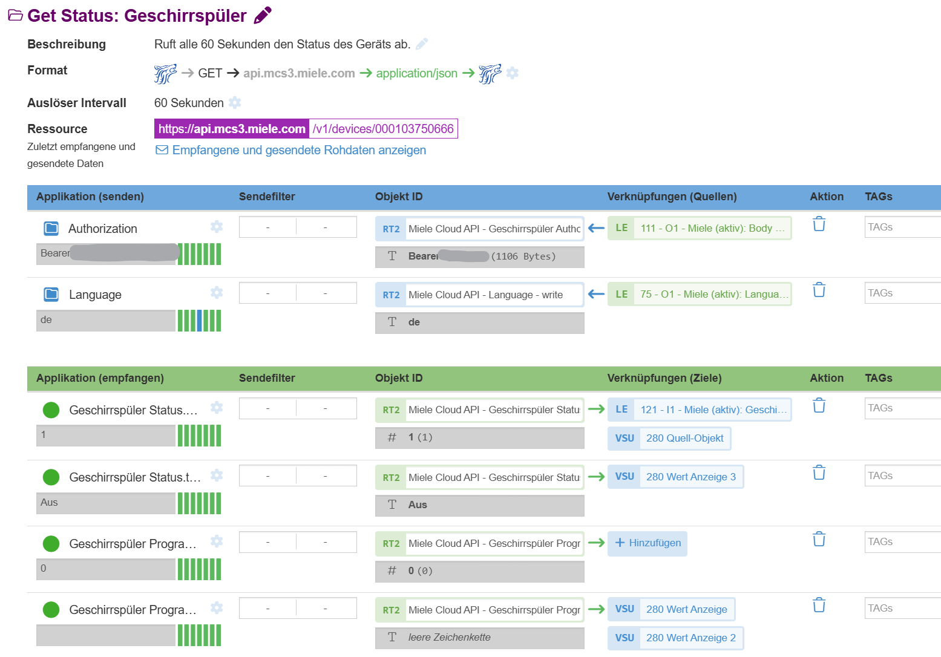Image resolution: width=941 pixels, height=657 pixels.
Task: Show received and sent raw data link
Action: [x=298, y=150]
